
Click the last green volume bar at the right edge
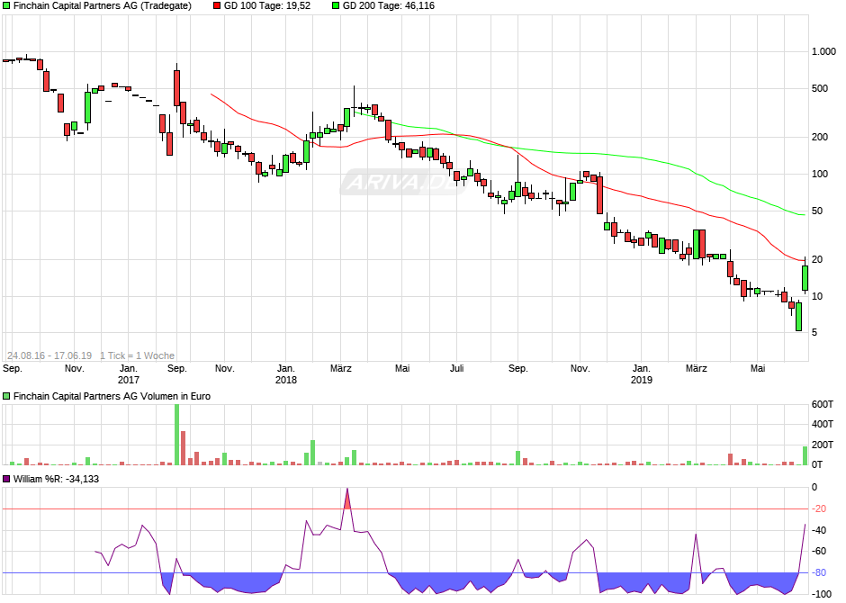point(805,455)
